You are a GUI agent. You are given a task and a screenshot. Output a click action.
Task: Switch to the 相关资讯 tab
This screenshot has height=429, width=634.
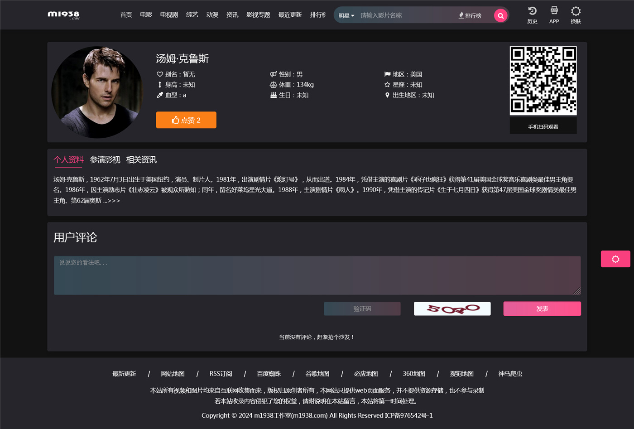[141, 160]
